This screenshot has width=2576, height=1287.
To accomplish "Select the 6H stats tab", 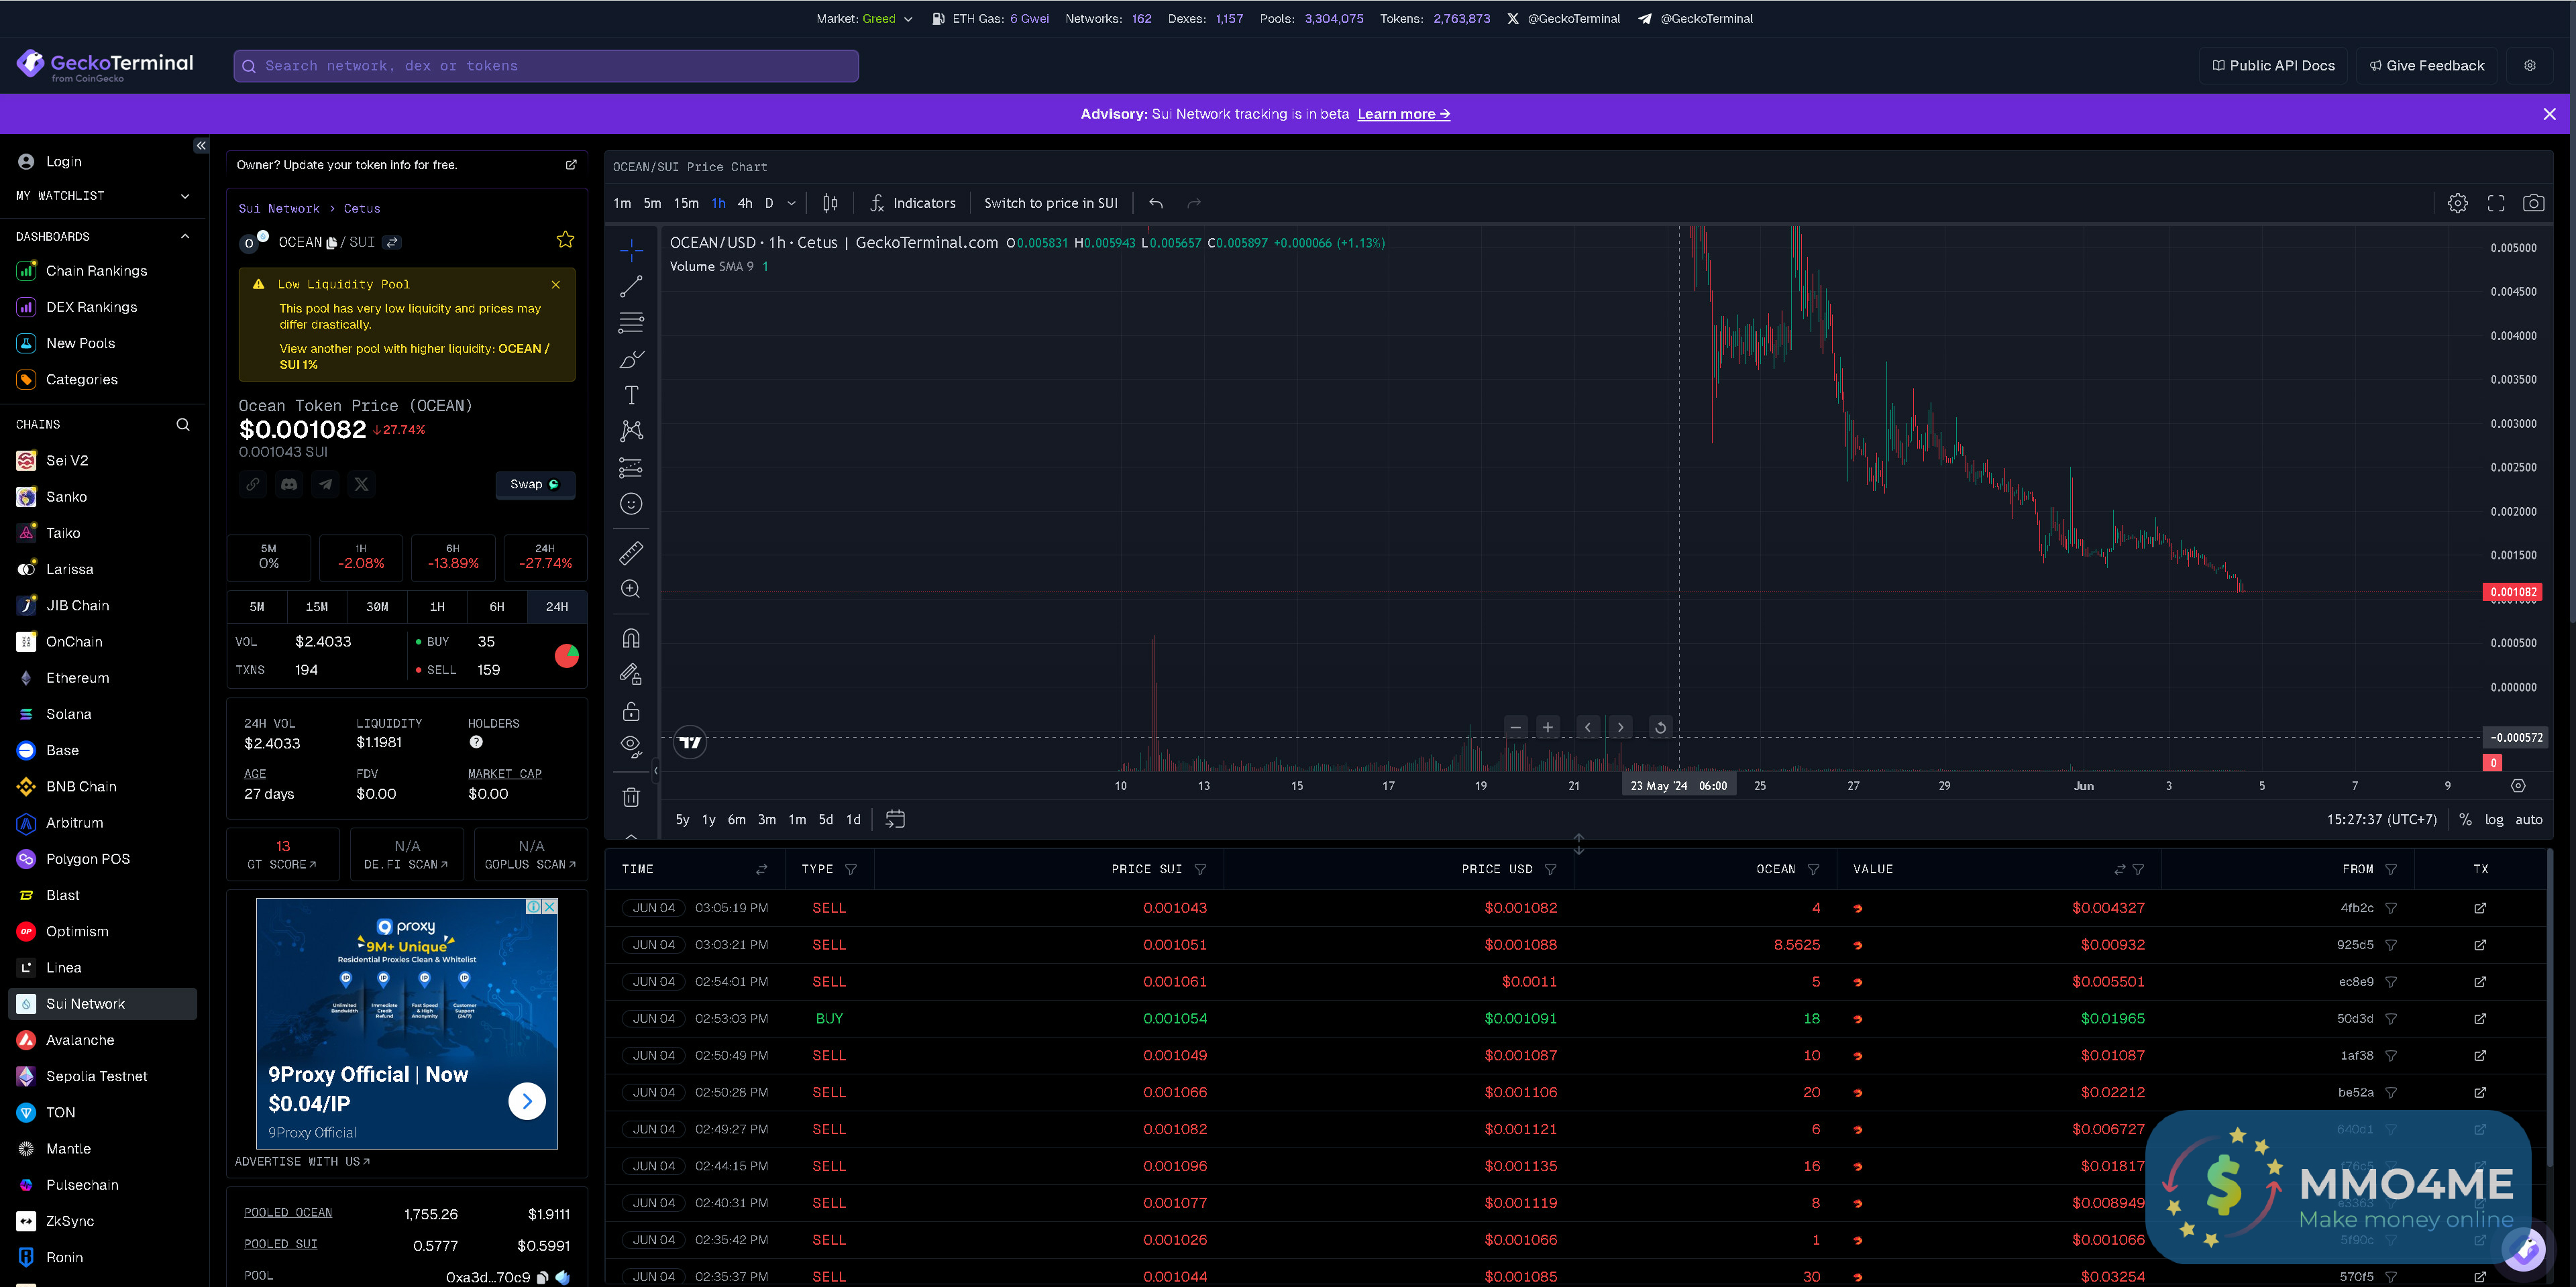I will 497,607.
